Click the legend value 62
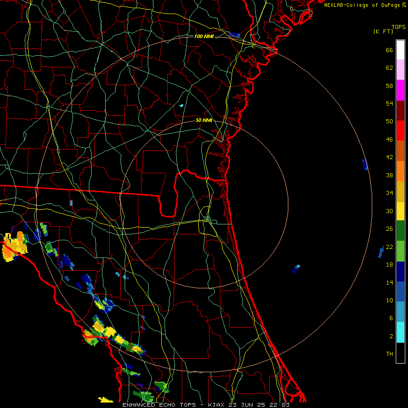Screen dimensions: 408x408 [x=389, y=68]
